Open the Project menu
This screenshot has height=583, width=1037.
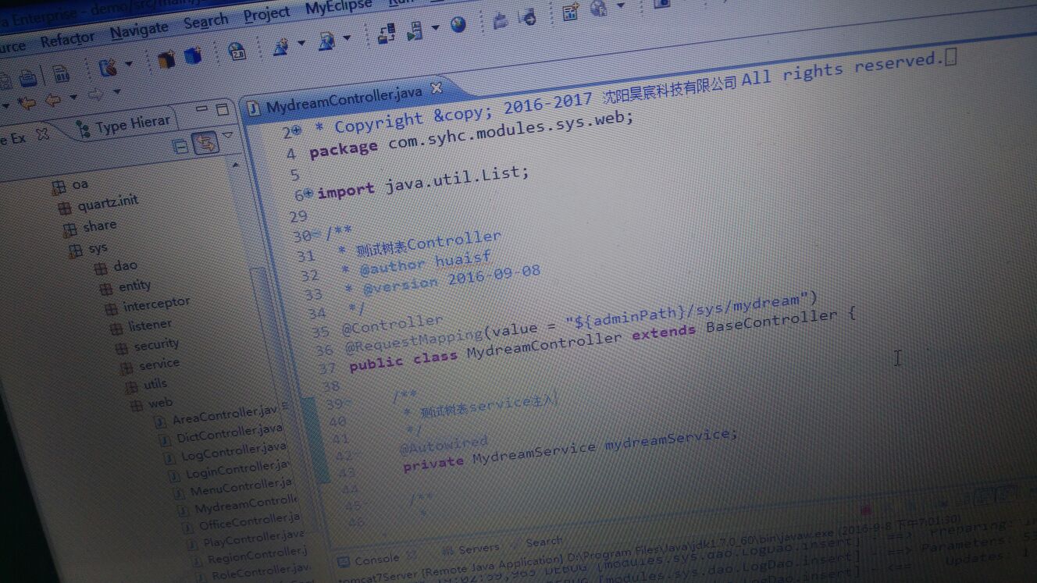pyautogui.click(x=266, y=15)
